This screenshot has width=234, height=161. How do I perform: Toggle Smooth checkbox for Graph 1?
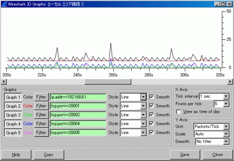(x=151, y=97)
